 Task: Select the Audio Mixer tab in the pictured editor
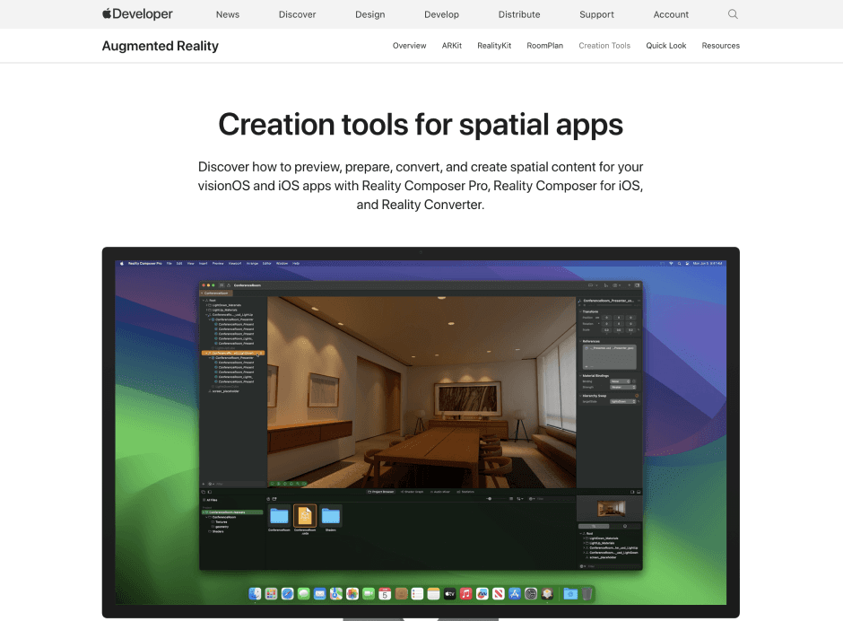coord(440,492)
